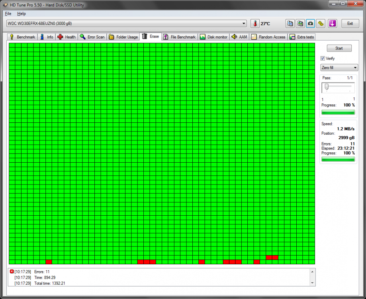366x299 pixels.
Task: Select the red error block under the Info tab
Action: pos(49,262)
